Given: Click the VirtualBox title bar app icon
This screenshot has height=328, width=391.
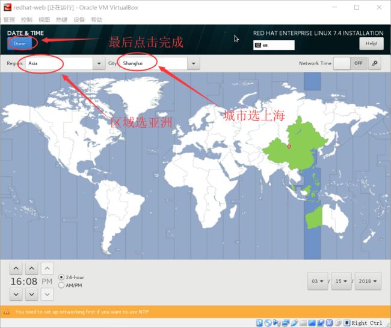Looking at the screenshot, I should click(x=7, y=7).
